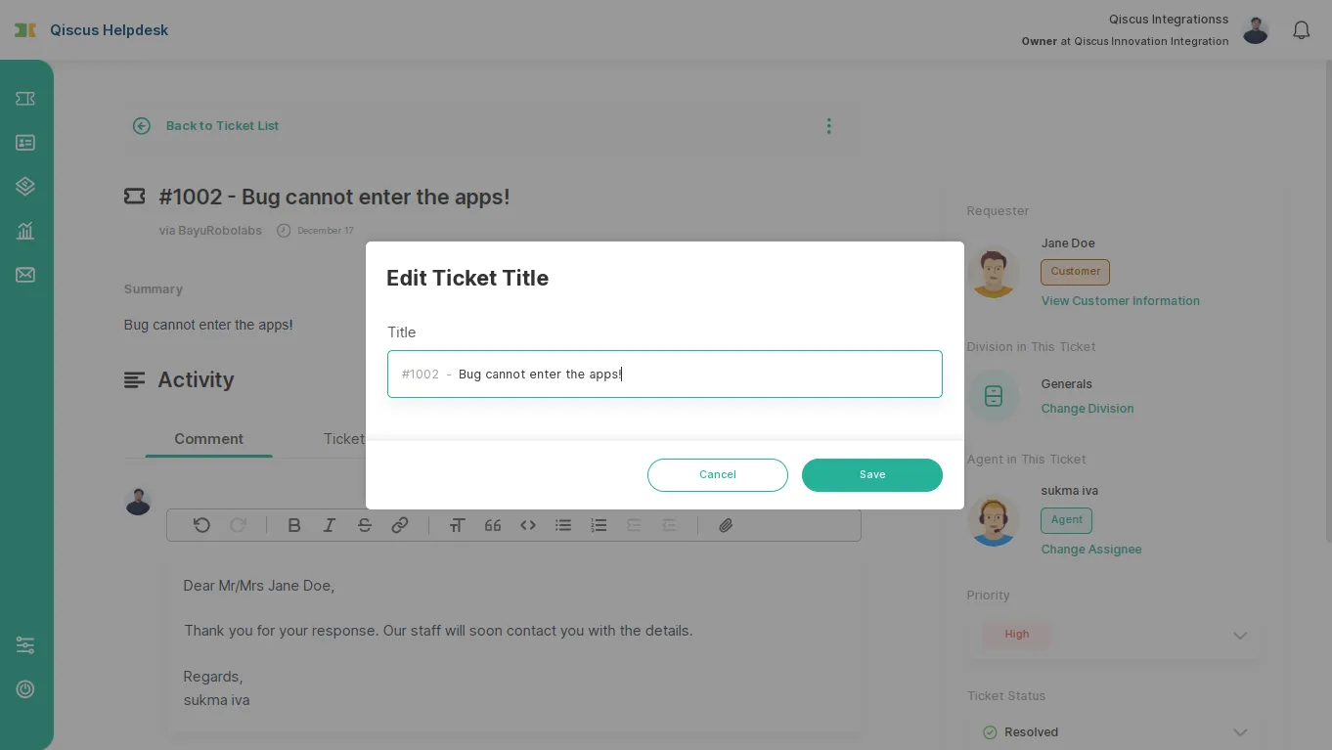Save the edited ticket title

(872, 475)
